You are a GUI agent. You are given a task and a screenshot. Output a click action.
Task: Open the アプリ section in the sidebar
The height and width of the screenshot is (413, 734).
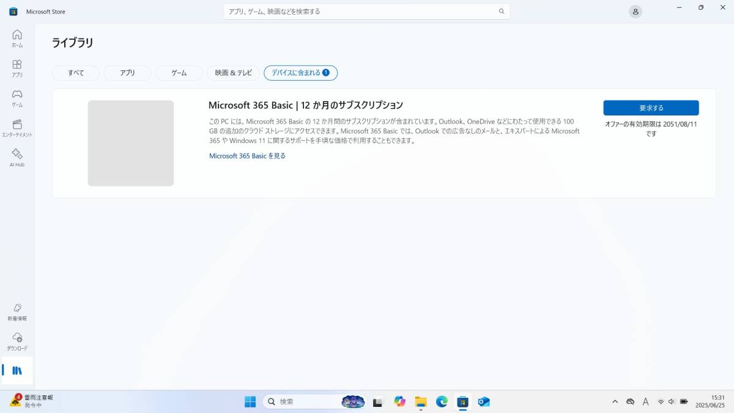point(17,68)
